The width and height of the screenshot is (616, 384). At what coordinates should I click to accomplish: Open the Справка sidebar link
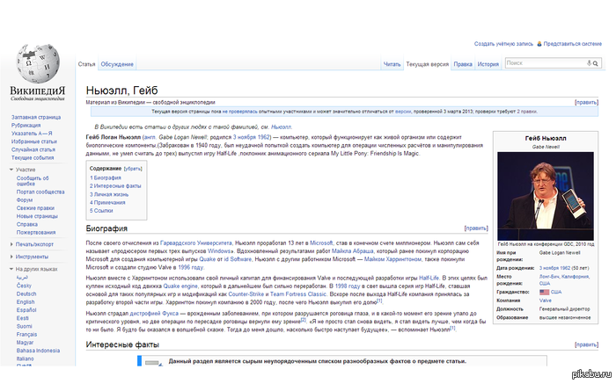[x=26, y=224]
